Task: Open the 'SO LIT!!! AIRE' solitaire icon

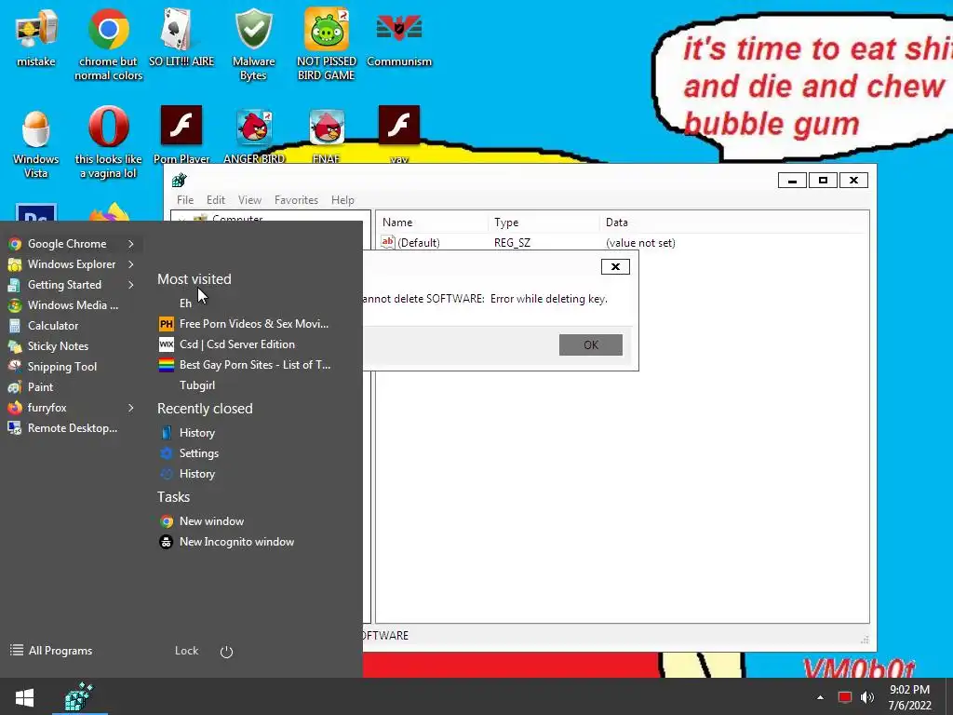Action: click(181, 37)
